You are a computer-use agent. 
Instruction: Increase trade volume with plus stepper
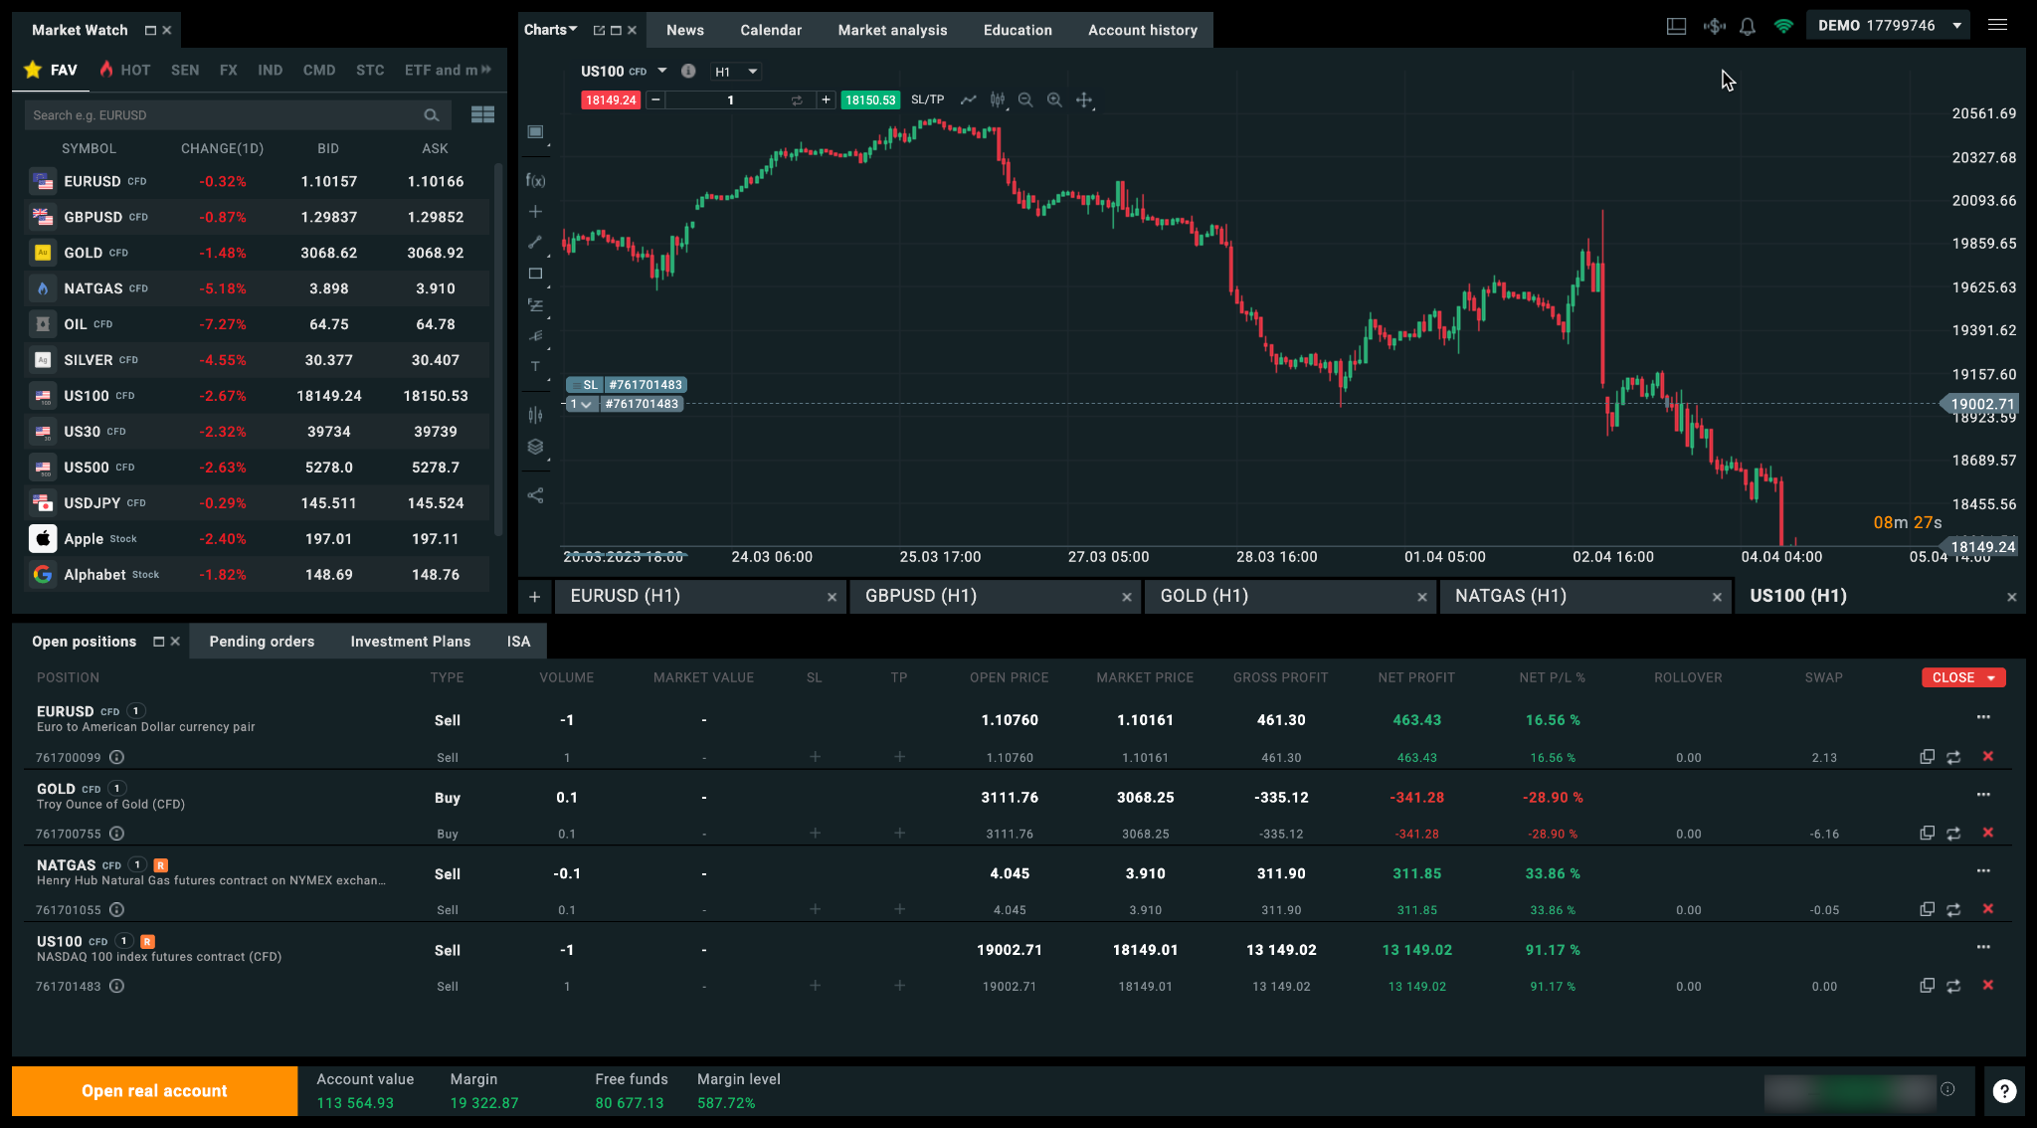(x=826, y=100)
